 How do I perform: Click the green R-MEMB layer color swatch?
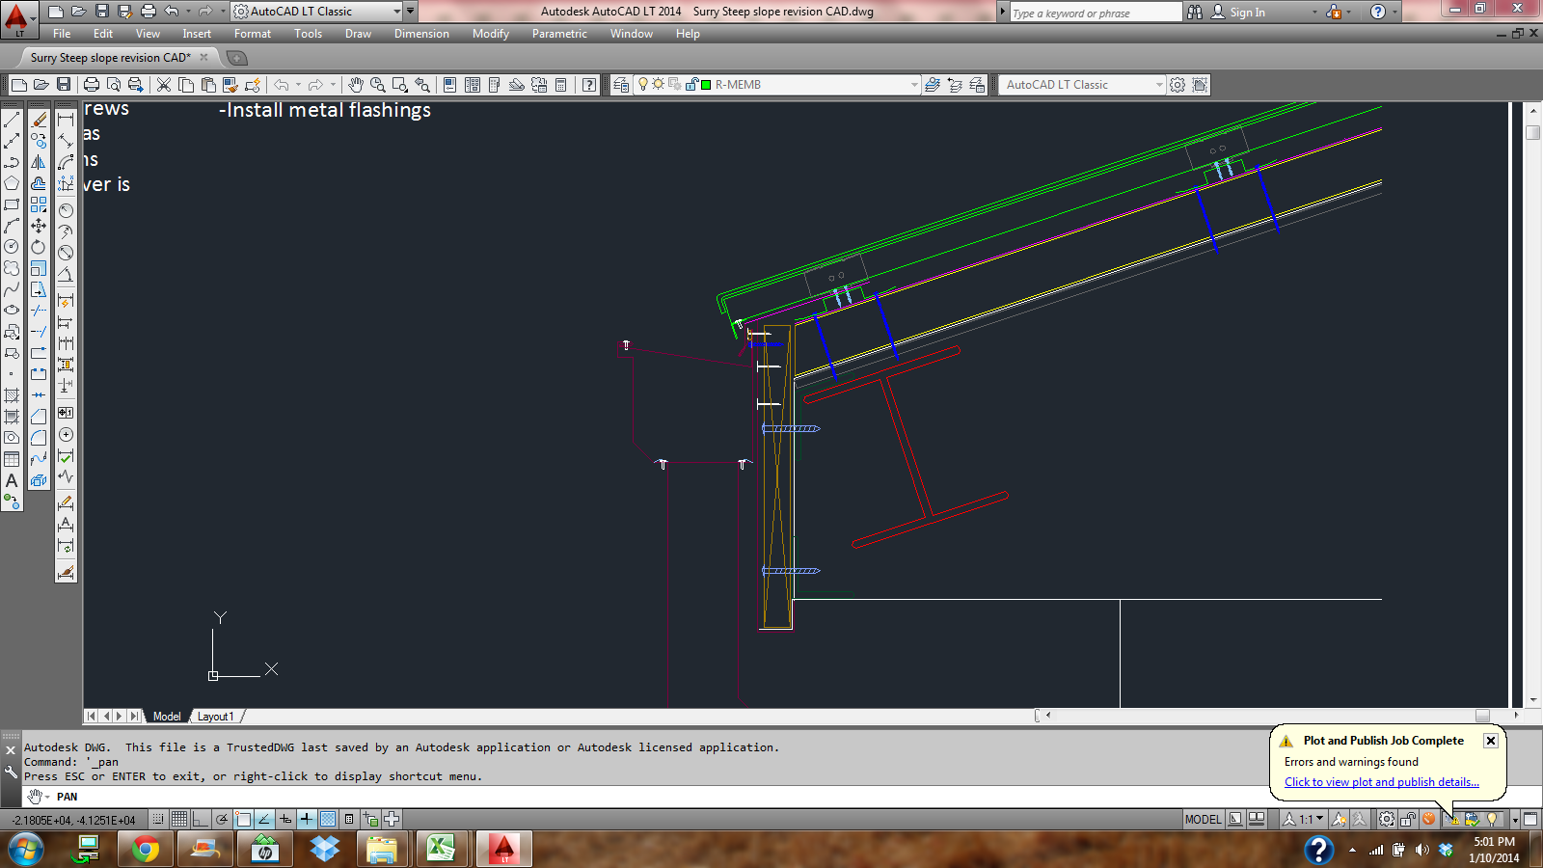(x=706, y=85)
